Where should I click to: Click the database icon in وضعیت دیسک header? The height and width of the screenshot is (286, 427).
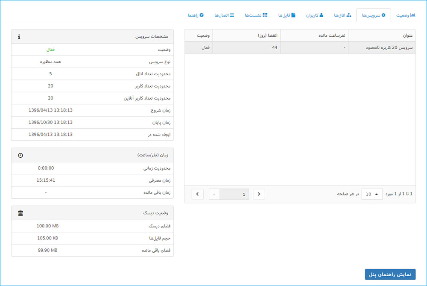coord(20,213)
